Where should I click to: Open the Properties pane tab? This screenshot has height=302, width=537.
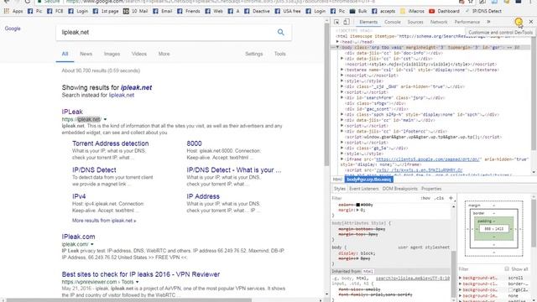431,189
